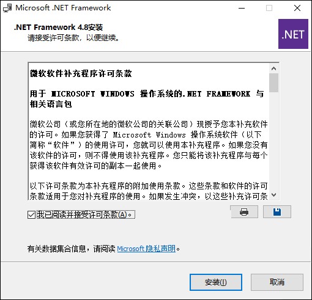This screenshot has height=300, width=312.
Task: Close the .NET Framework installer window
Action: tap(297, 8)
